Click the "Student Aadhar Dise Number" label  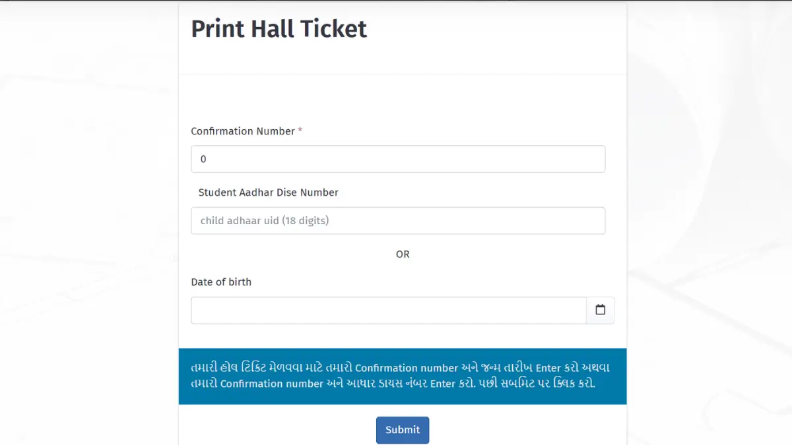click(268, 193)
